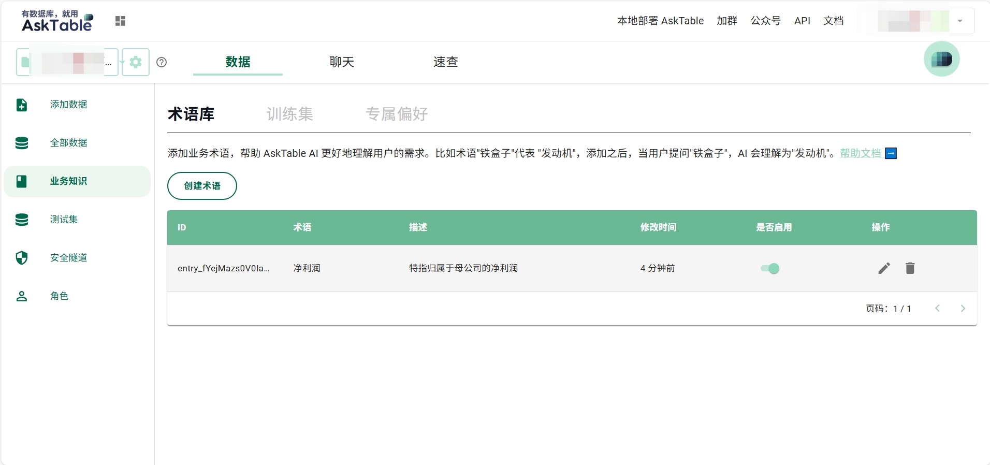Open the datasource selector dropdown
This screenshot has width=990, height=465.
click(67, 62)
